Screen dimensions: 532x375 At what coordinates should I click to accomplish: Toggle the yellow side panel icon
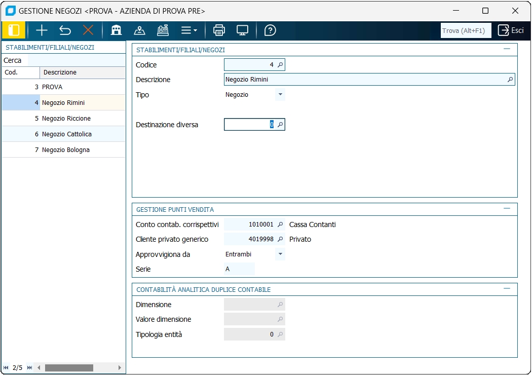[x=14, y=30]
